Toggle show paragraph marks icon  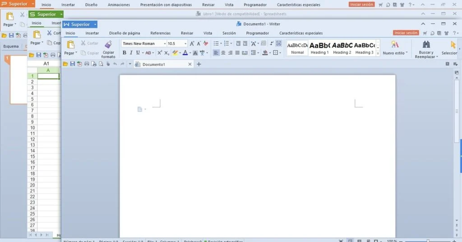(x=271, y=44)
